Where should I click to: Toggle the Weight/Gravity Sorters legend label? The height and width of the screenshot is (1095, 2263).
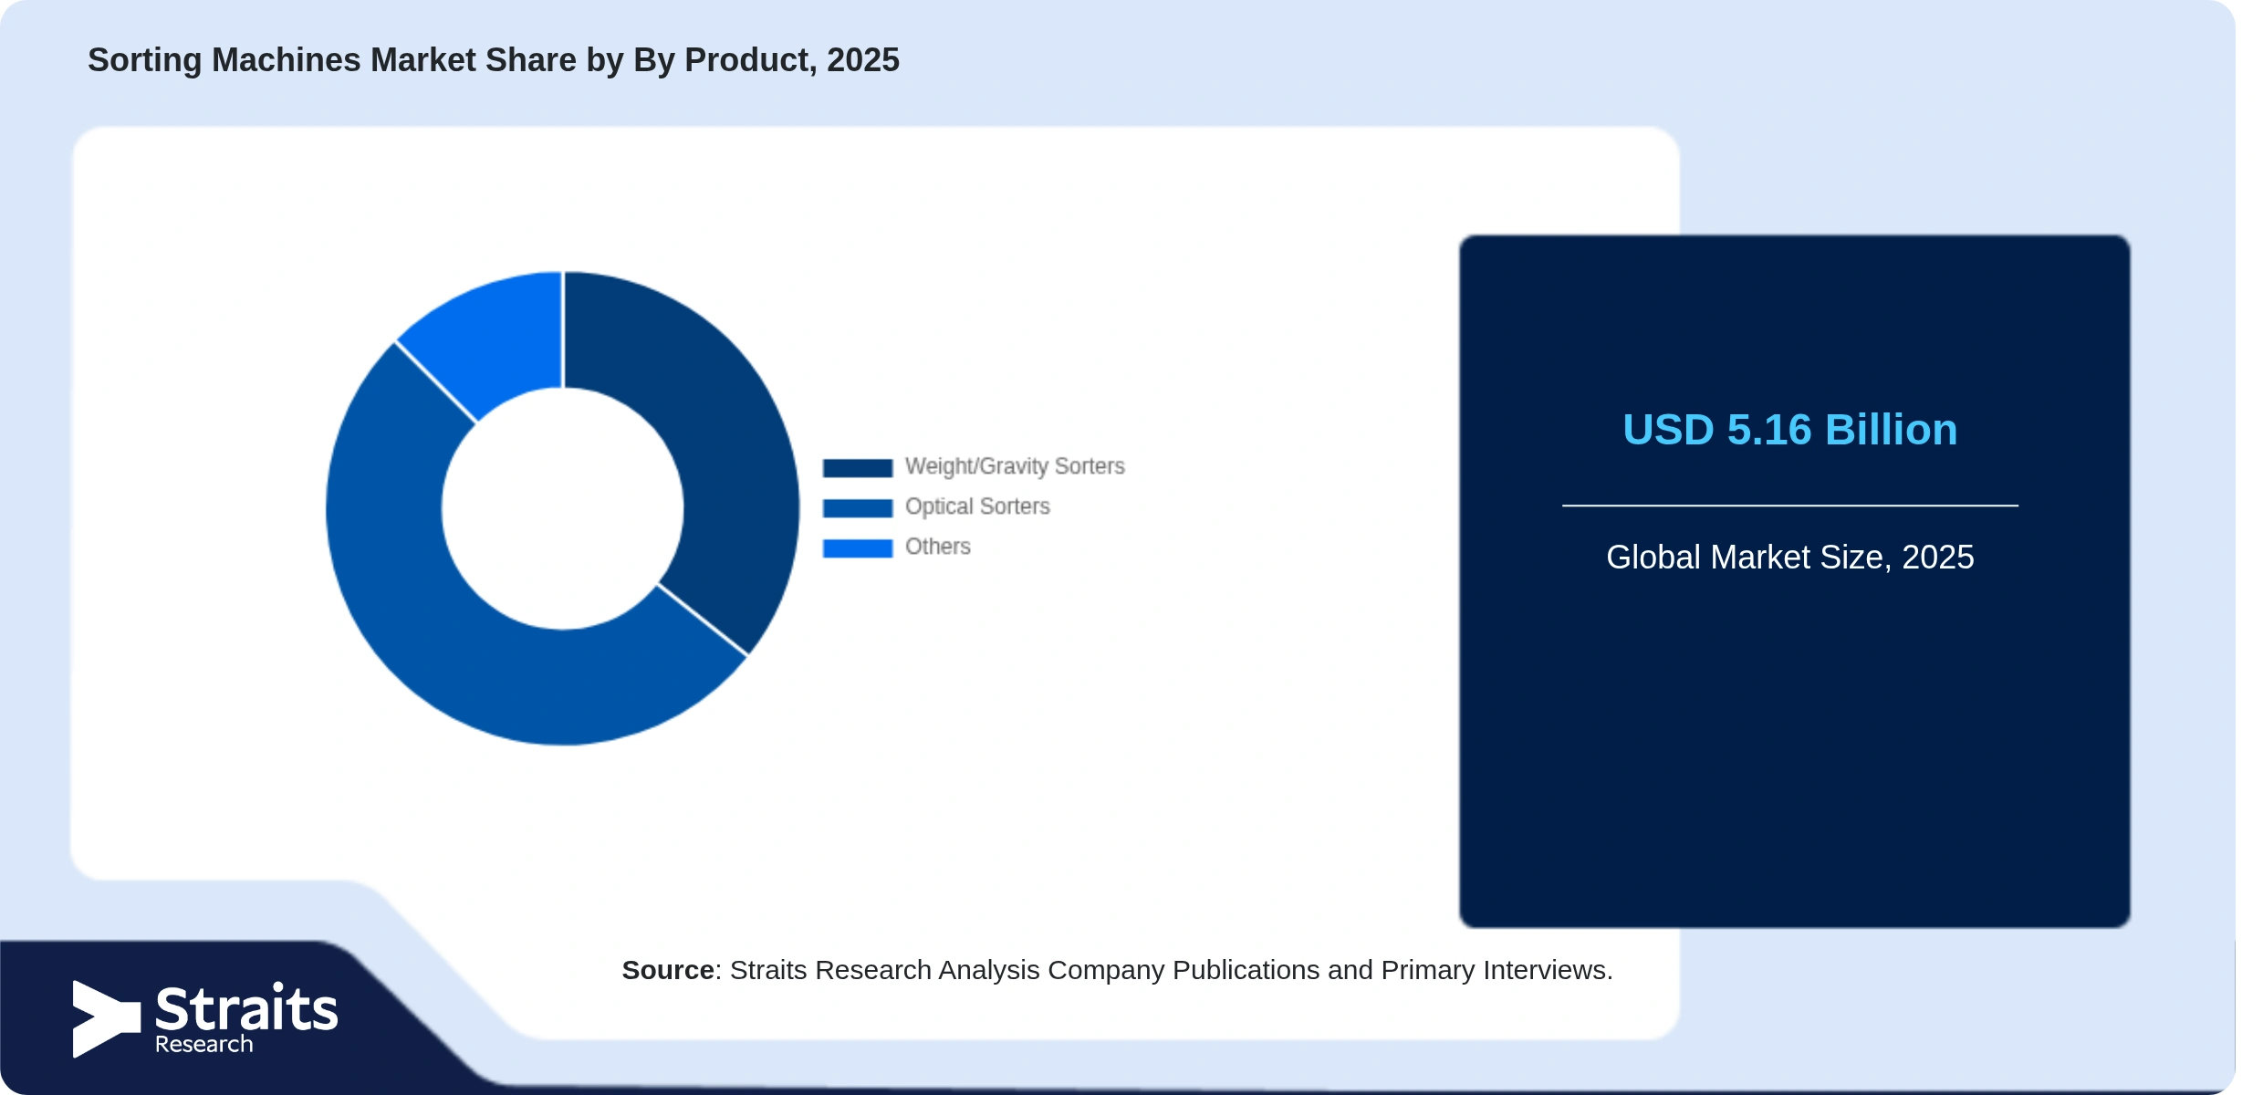1015,466
